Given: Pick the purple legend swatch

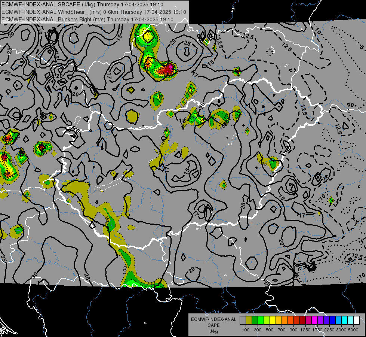Looking at the screenshot, I should [x=321, y=320].
